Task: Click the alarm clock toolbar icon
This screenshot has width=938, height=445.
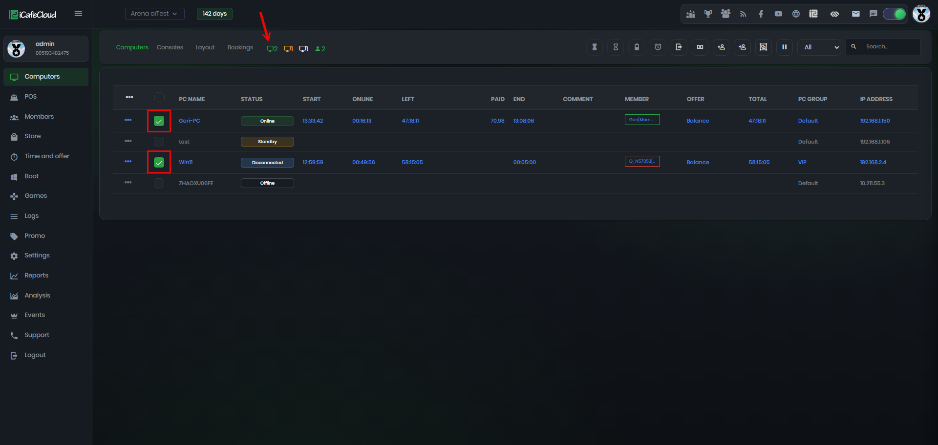Action: pos(658,47)
